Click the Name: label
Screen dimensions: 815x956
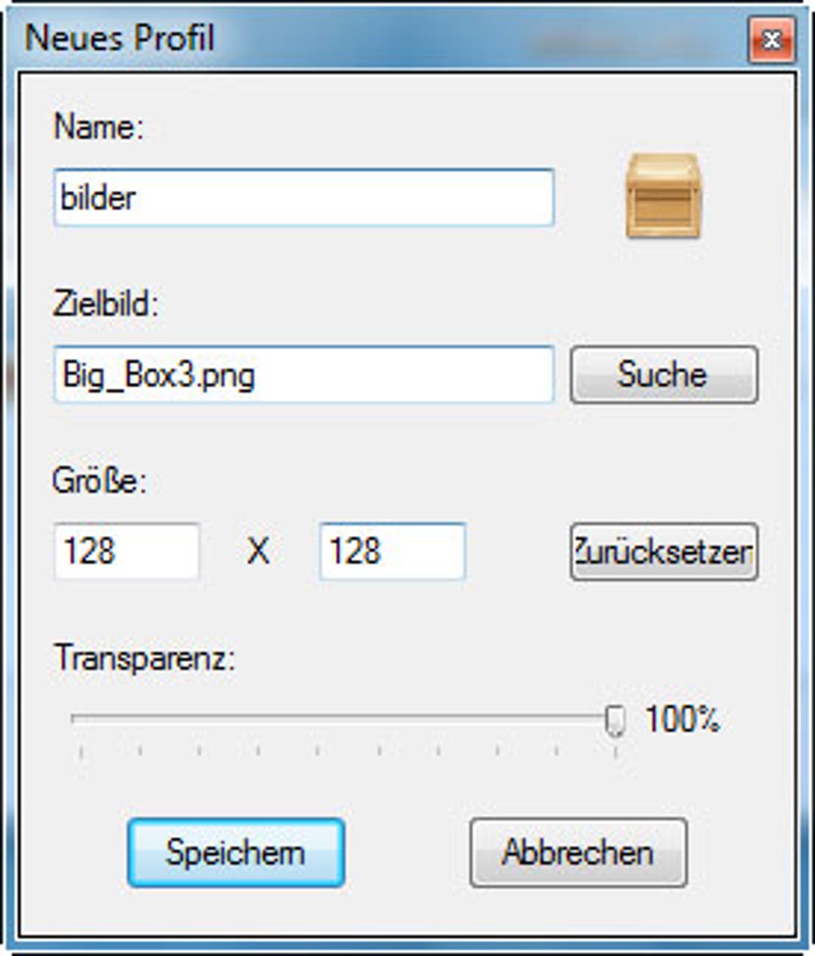98,127
